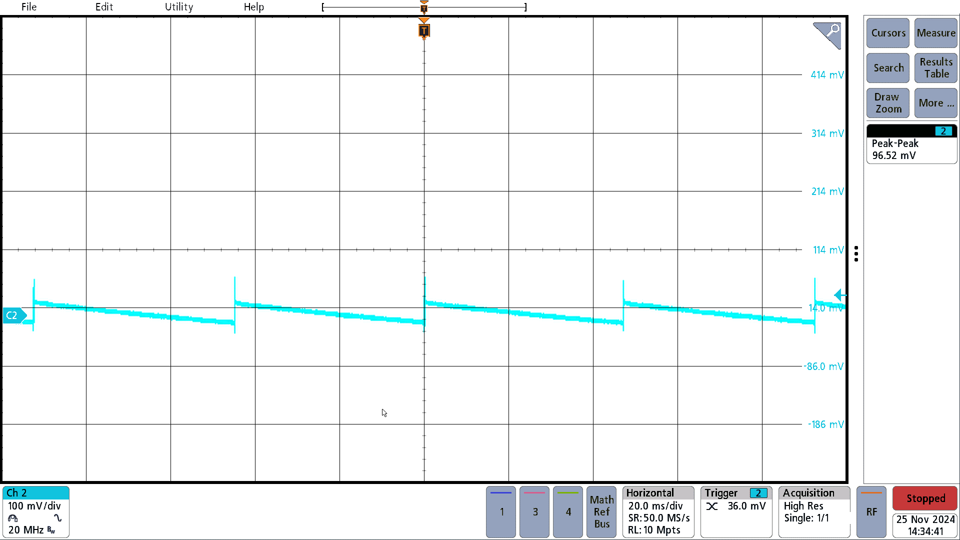Click the -186 mV scale label

click(826, 424)
